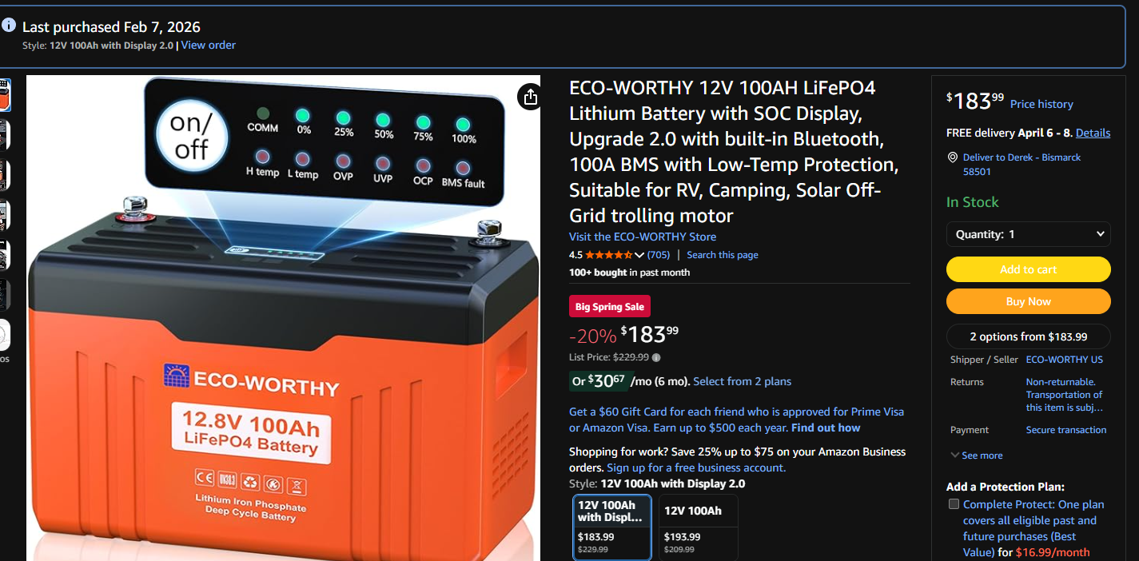The height and width of the screenshot is (561, 1139).
Task: Click the List Price info icon
Action: [656, 358]
